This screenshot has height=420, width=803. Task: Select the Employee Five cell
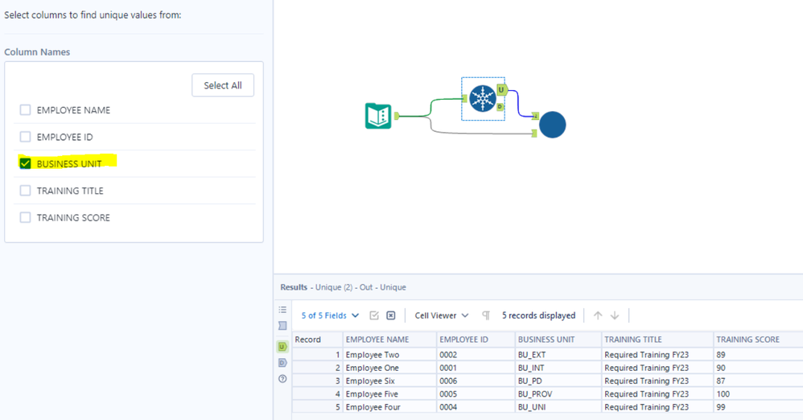coord(389,394)
